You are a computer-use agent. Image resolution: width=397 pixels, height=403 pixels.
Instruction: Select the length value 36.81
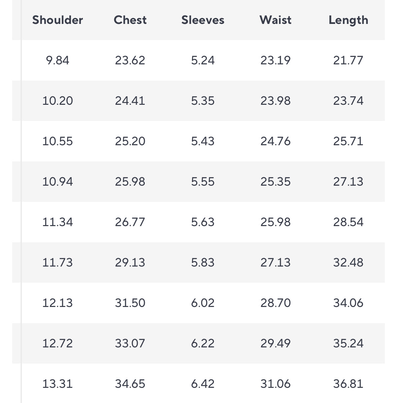coord(348,384)
